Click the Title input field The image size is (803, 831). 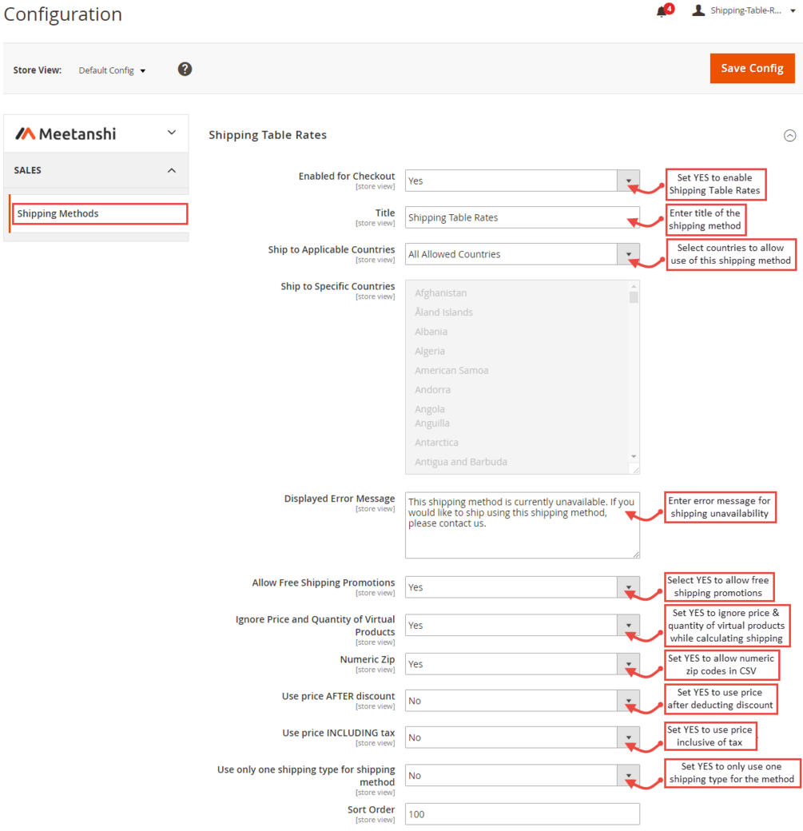522,217
